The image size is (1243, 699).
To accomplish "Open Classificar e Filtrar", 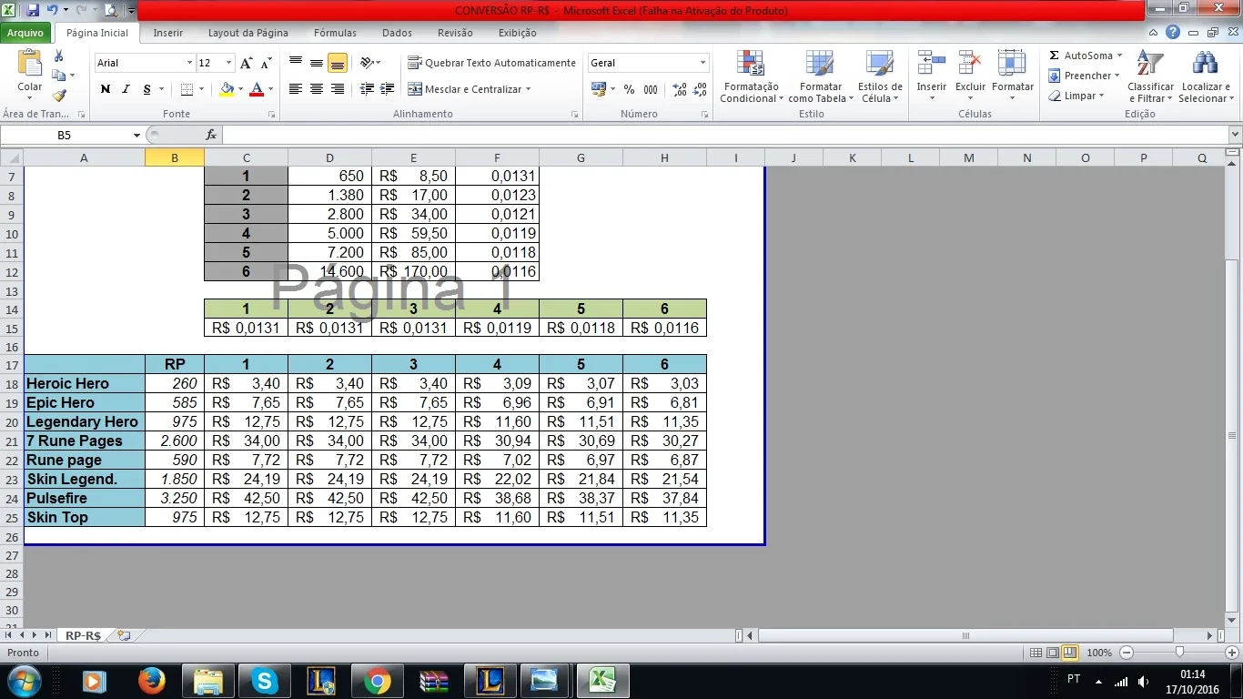I will pyautogui.click(x=1150, y=76).
